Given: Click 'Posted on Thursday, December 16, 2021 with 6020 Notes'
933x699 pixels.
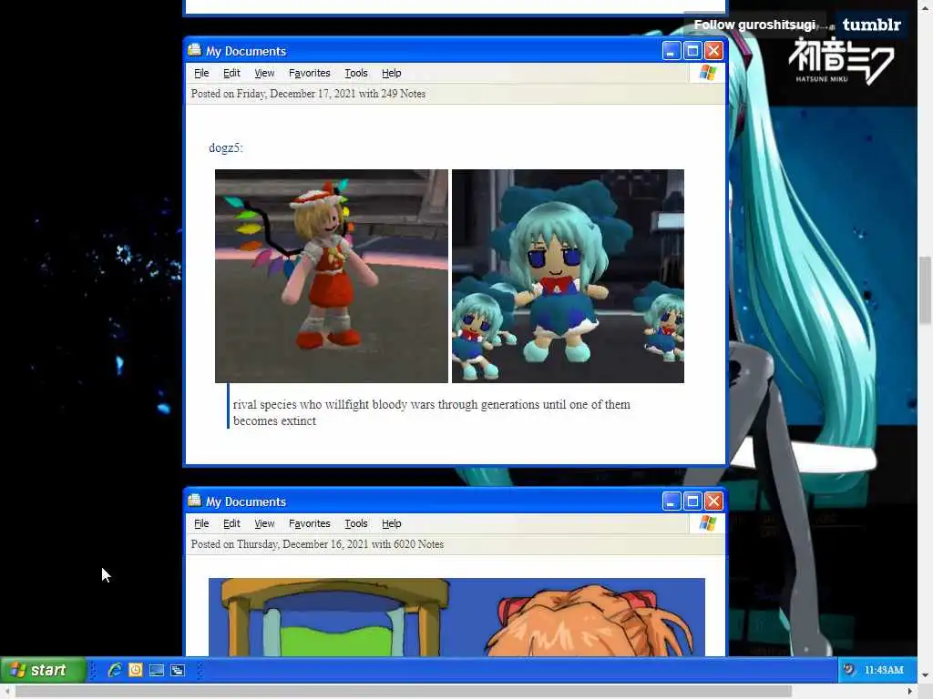Looking at the screenshot, I should [317, 544].
